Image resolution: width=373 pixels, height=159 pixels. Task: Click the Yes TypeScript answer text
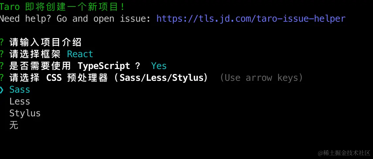[159, 66]
